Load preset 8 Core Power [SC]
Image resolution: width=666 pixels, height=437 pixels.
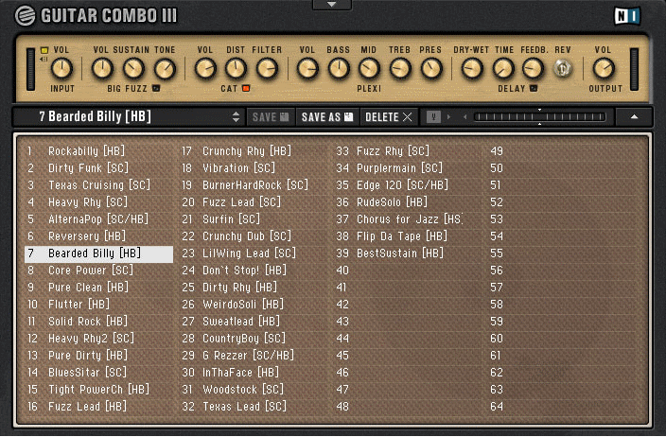[x=98, y=271]
